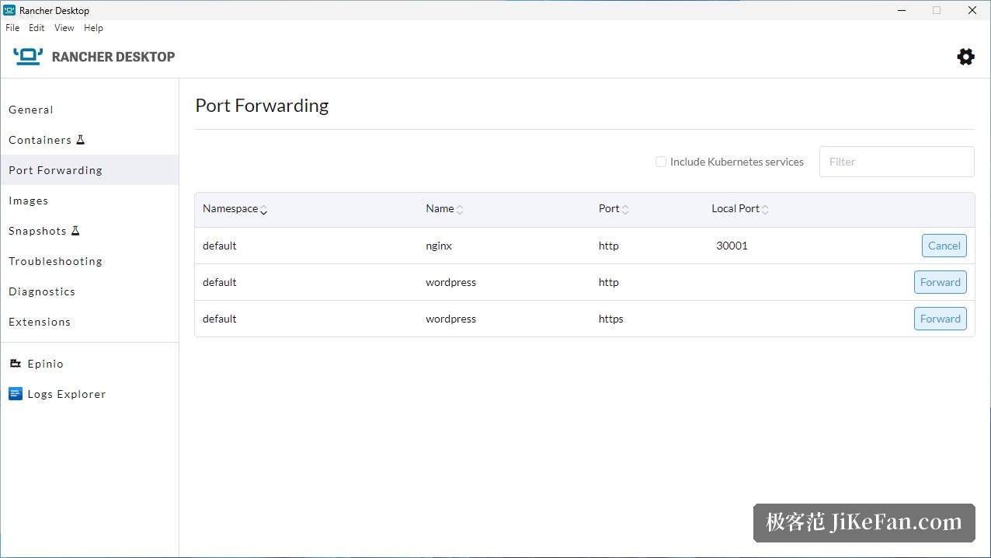This screenshot has height=558, width=991.
Task: Go to the Containers section
Action: pos(89,140)
